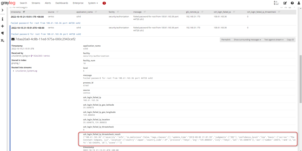Image resolution: width=302 pixels, height=151 pixels.
Task: Click the Copy ID button
Action: (x=290, y=40)
